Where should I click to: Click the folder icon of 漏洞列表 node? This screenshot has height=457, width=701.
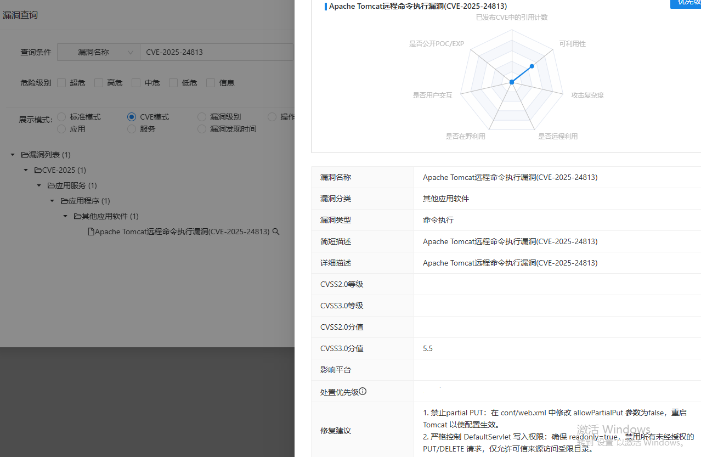pyautogui.click(x=25, y=155)
